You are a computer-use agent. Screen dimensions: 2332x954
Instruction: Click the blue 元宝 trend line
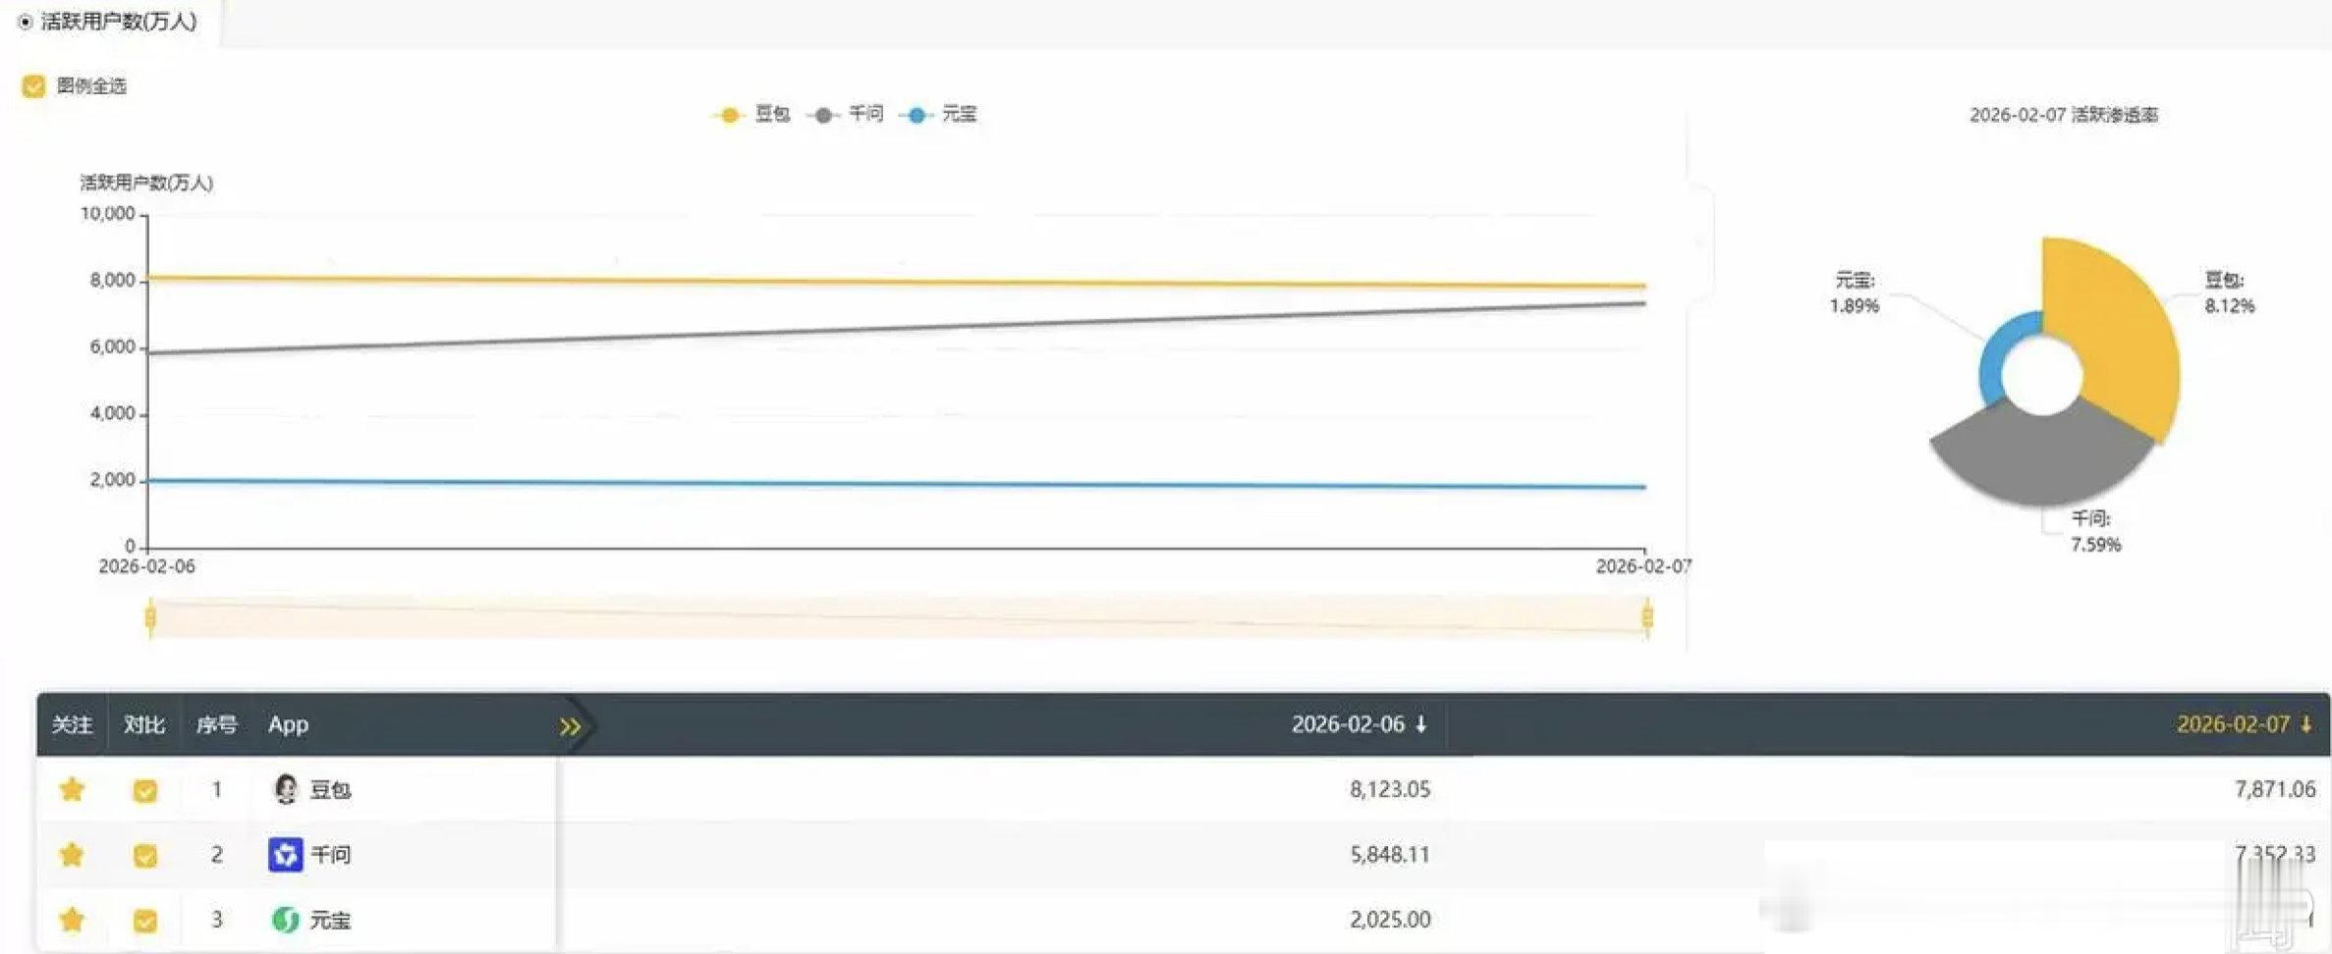(896, 484)
